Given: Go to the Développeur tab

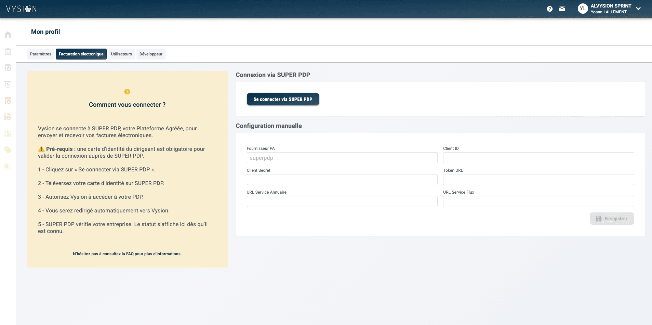Looking at the screenshot, I should click(x=151, y=54).
